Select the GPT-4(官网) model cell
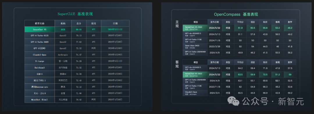This screenshot has width=314, height=114. (x=40, y=48)
